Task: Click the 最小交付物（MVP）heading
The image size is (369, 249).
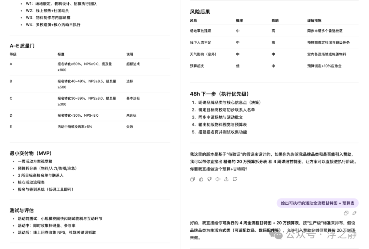Action: tap(31, 153)
